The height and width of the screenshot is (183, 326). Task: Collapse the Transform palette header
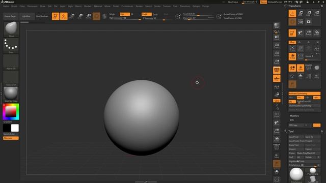pyautogui.click(x=294, y=6)
